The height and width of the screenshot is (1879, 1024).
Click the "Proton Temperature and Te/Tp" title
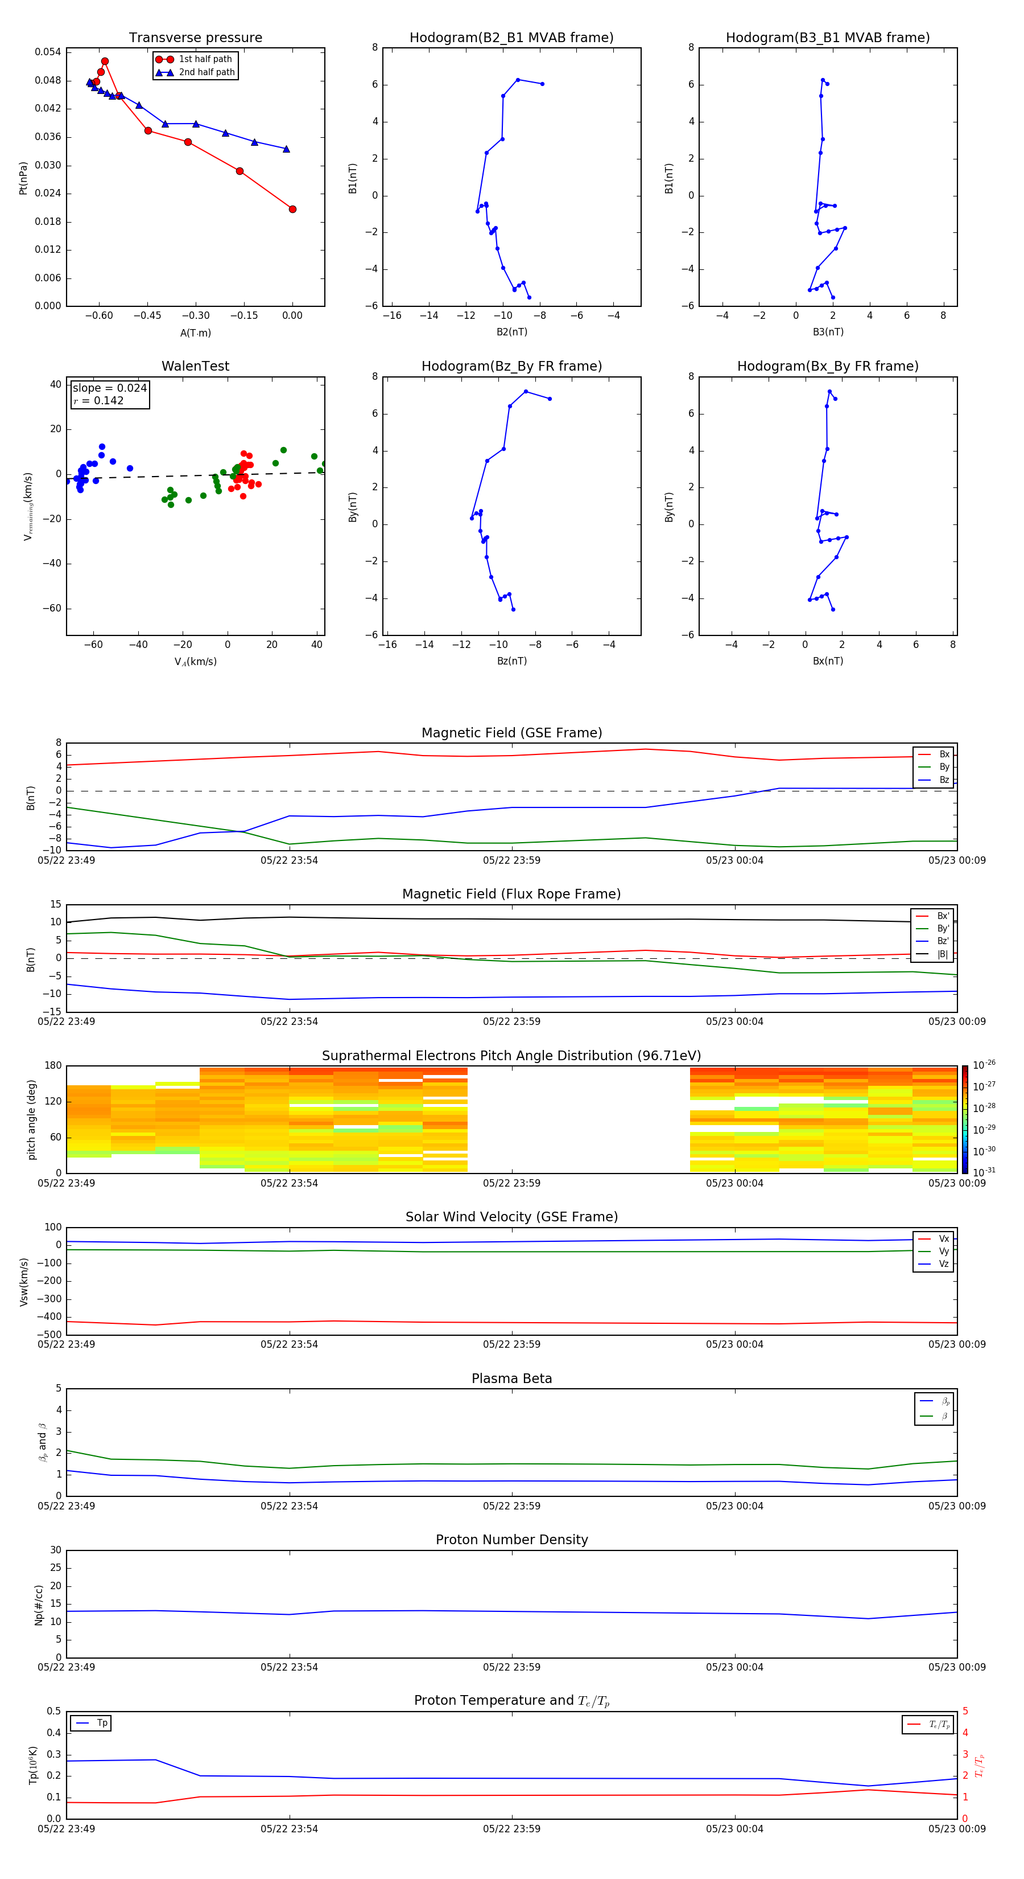[x=511, y=1701]
